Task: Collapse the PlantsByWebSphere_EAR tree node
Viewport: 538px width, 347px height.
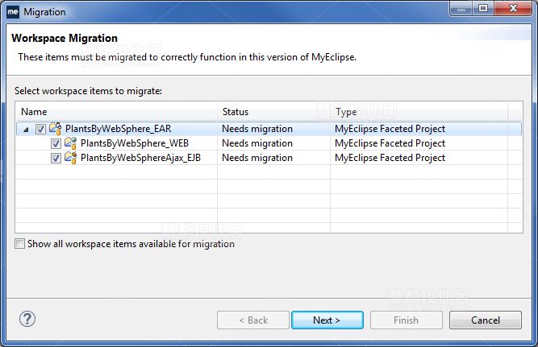Action: (x=26, y=129)
